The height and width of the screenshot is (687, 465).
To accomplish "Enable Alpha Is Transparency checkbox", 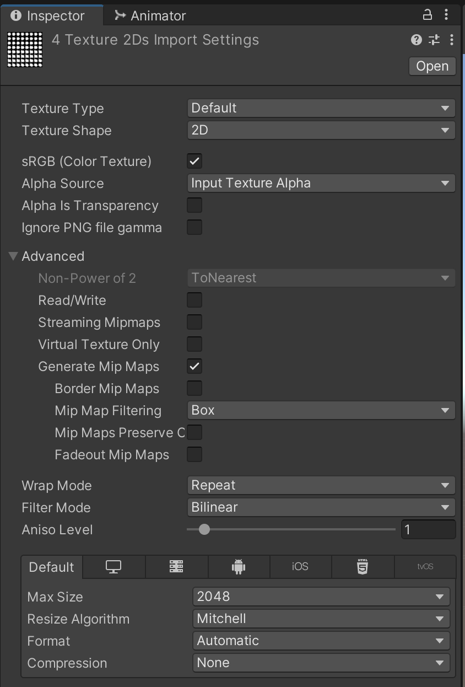I will point(194,205).
